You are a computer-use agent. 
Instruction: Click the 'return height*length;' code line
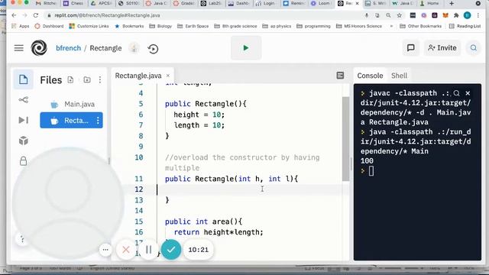[219, 232]
